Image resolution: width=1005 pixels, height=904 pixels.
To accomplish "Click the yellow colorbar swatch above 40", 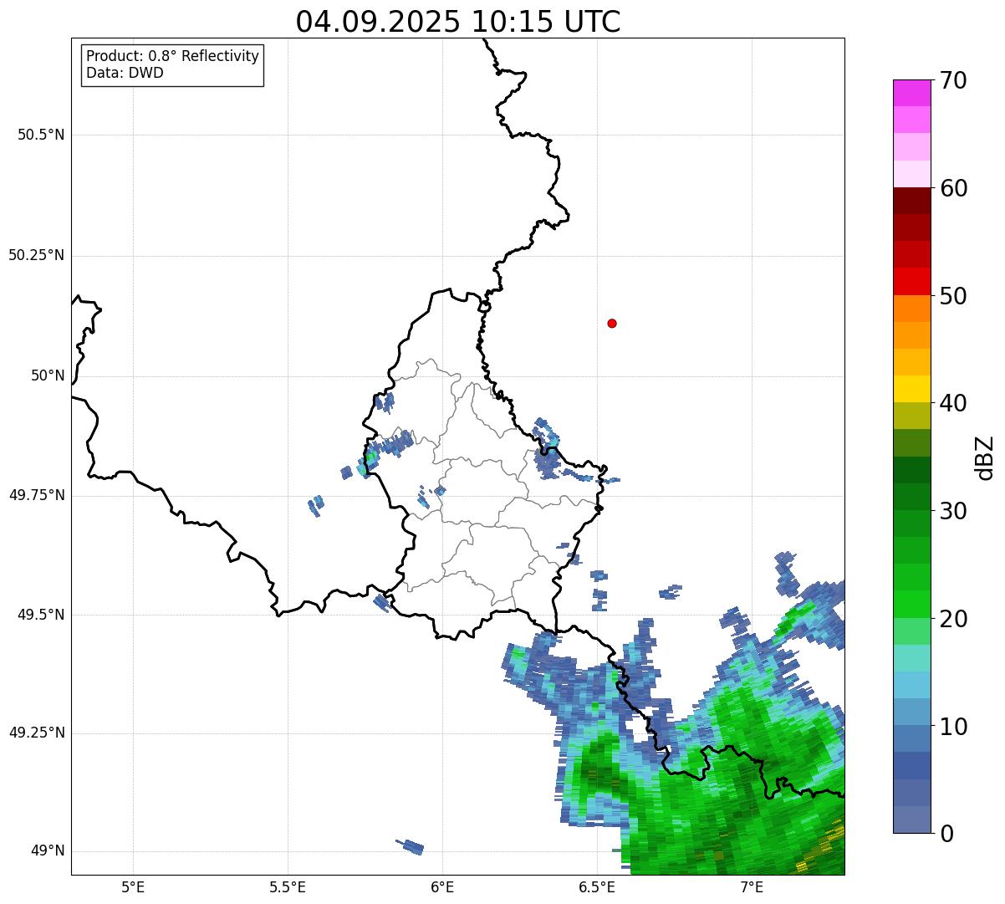I will point(911,389).
